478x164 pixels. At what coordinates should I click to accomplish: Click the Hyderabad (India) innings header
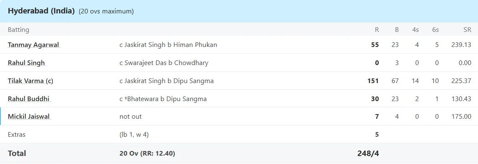click(41, 11)
